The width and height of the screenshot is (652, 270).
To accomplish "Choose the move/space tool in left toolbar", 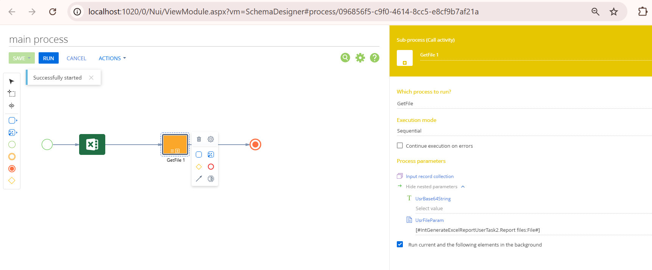I will pyautogui.click(x=12, y=106).
